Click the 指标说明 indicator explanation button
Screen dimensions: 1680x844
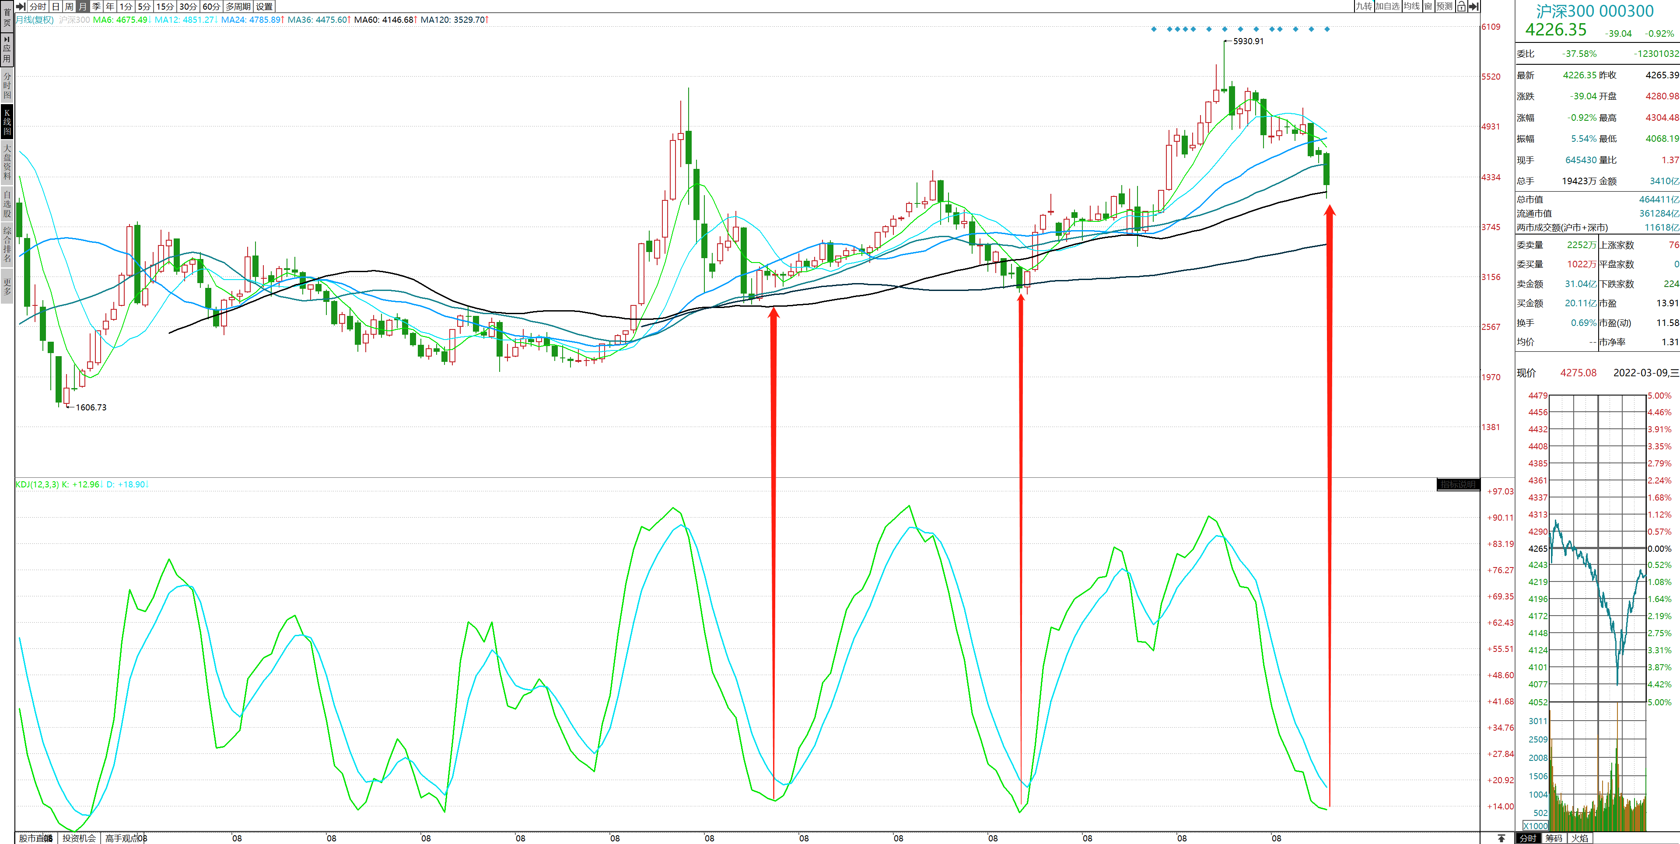pyautogui.click(x=1458, y=485)
